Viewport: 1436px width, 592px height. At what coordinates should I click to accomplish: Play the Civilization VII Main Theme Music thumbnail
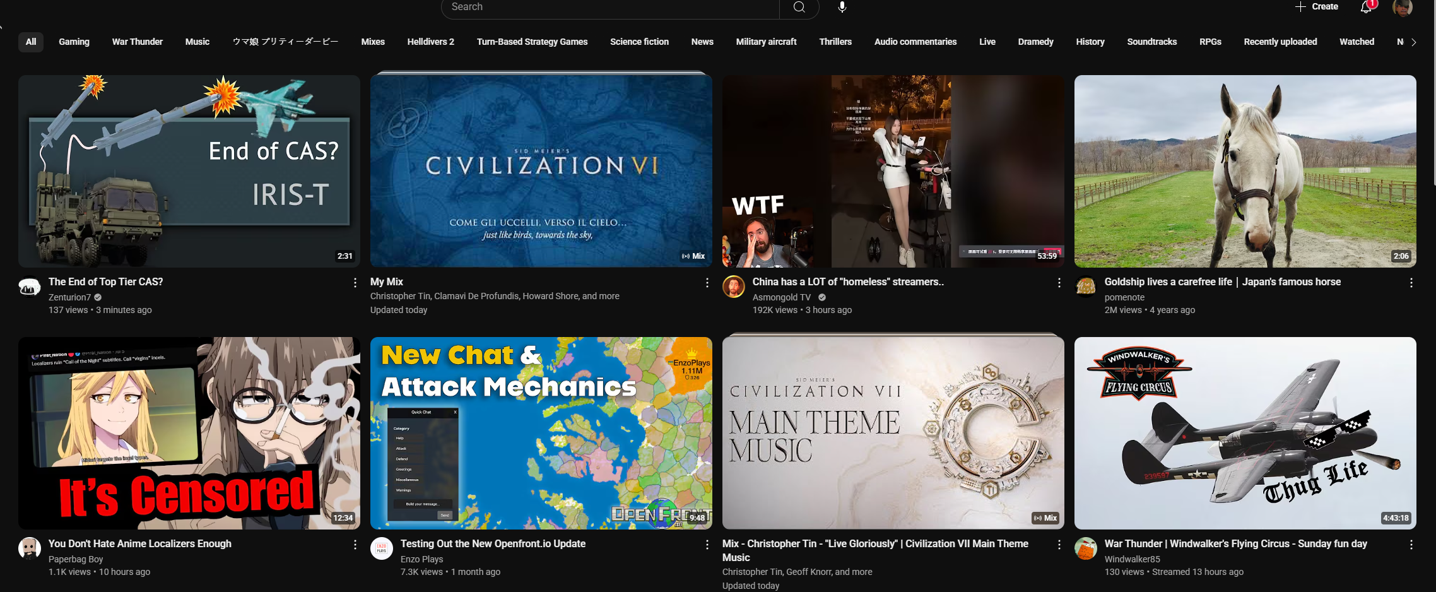tap(893, 433)
